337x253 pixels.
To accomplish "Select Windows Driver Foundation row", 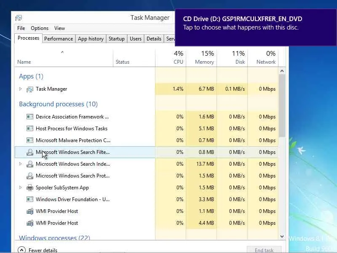I will [x=146, y=199].
